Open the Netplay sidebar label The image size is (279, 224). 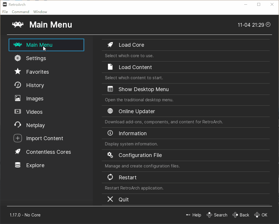tap(35, 125)
